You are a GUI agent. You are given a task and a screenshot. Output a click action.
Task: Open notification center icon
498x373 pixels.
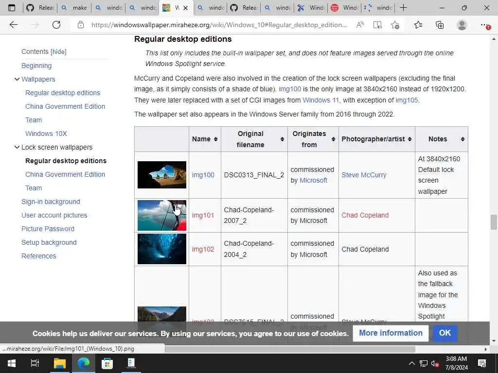pos(482,363)
